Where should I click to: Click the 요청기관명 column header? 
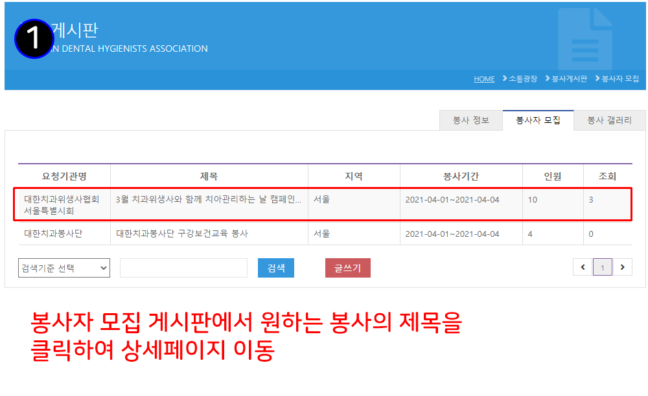pos(64,176)
